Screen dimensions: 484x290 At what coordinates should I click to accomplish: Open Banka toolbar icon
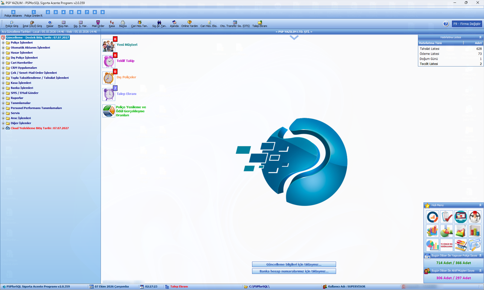tap(123, 24)
